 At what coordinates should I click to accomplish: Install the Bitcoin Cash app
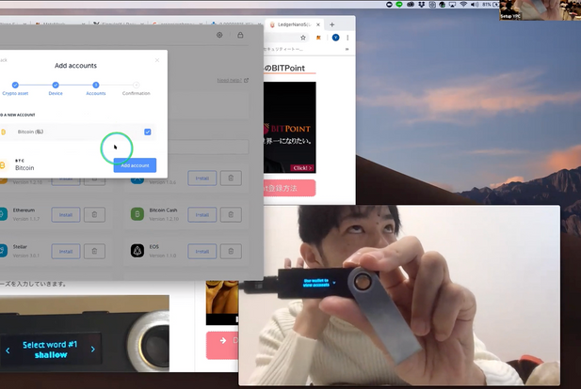pos(202,215)
